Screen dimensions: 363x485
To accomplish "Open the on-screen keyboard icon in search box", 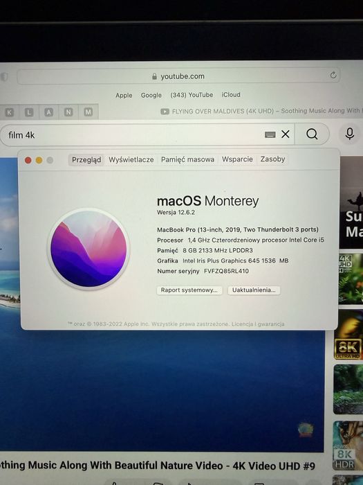I will click(270, 134).
